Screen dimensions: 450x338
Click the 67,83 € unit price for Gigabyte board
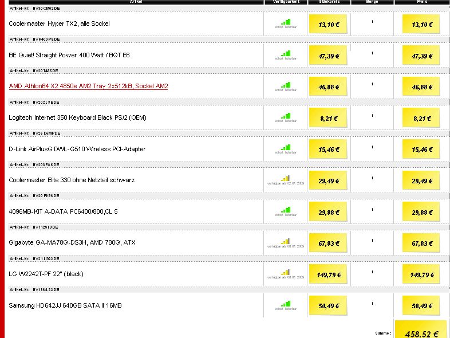[328, 243]
